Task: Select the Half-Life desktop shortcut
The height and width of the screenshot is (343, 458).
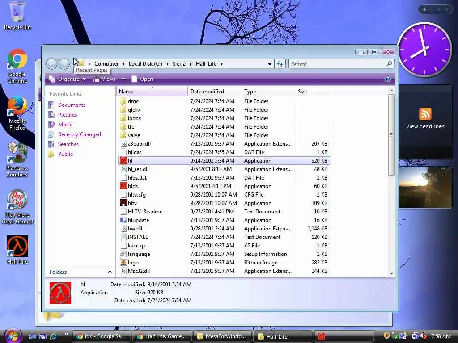Action: 17,250
